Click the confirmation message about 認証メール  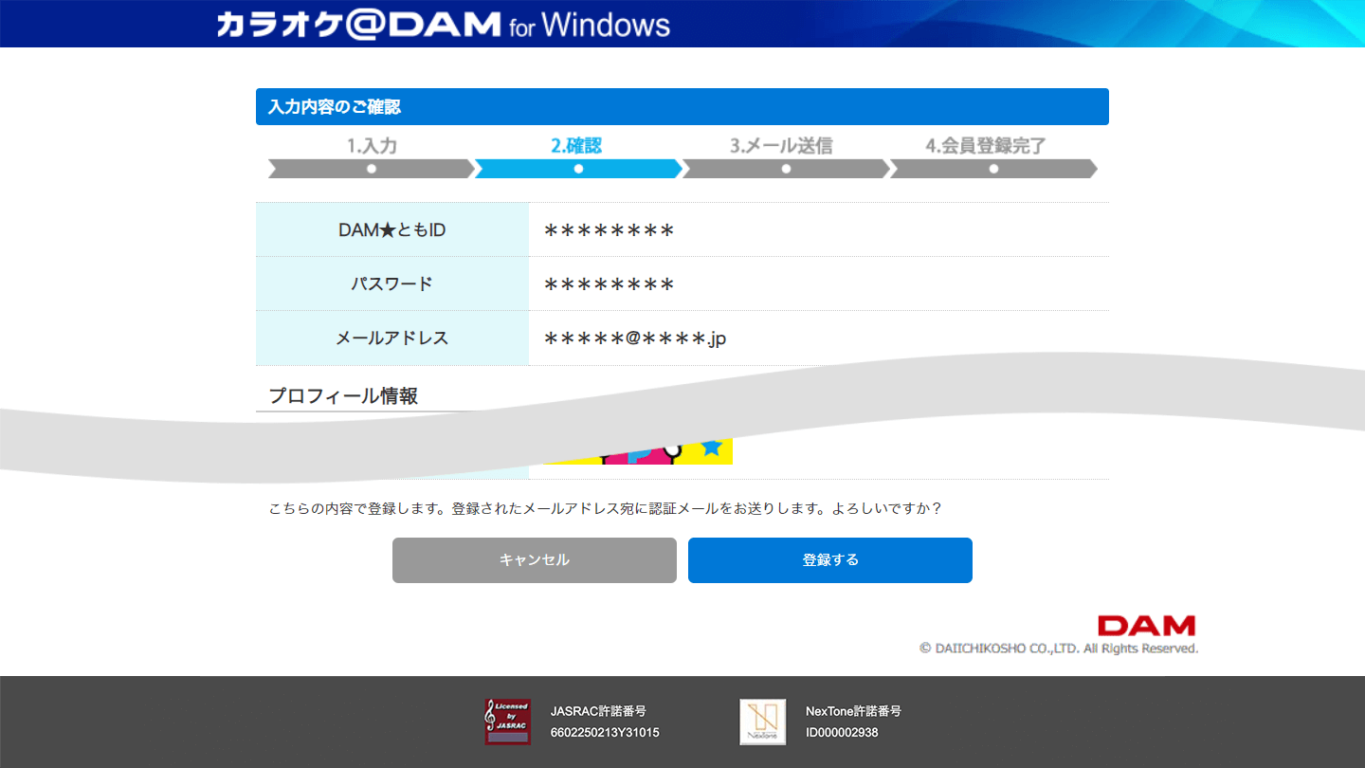[606, 508]
